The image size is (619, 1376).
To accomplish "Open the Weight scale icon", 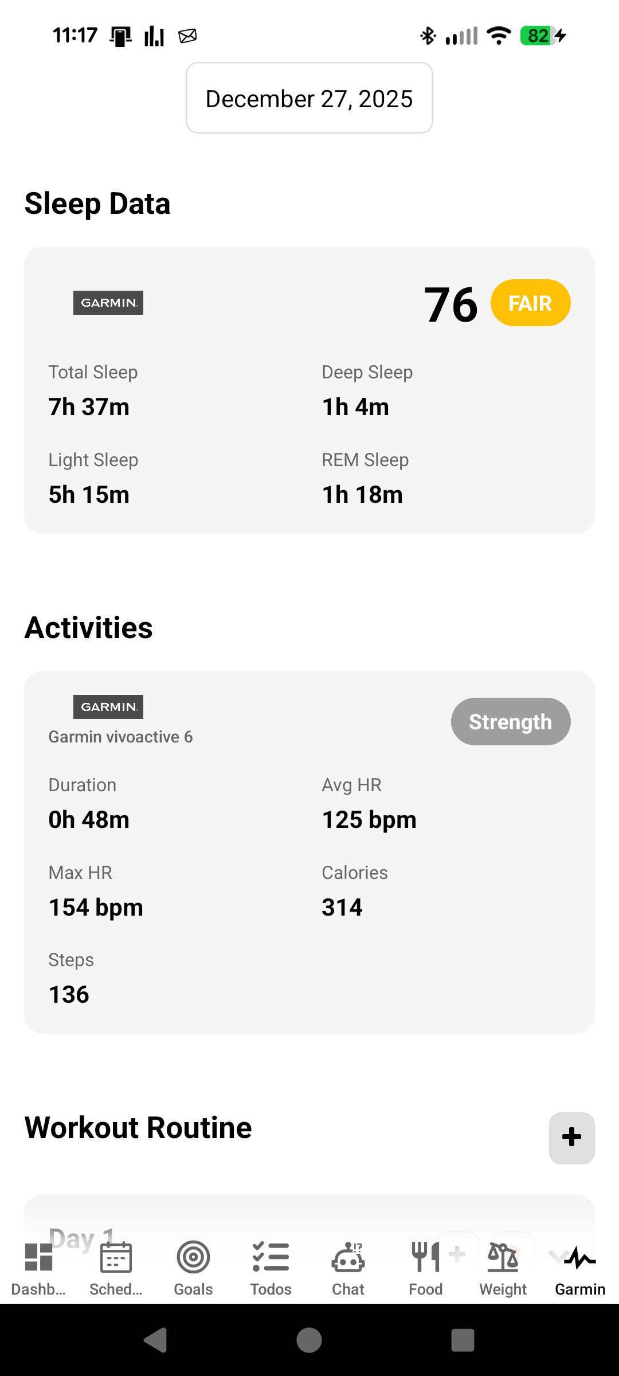I will coord(503,1257).
